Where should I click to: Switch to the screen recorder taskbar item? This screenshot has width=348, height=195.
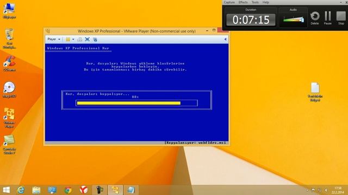[100, 190]
